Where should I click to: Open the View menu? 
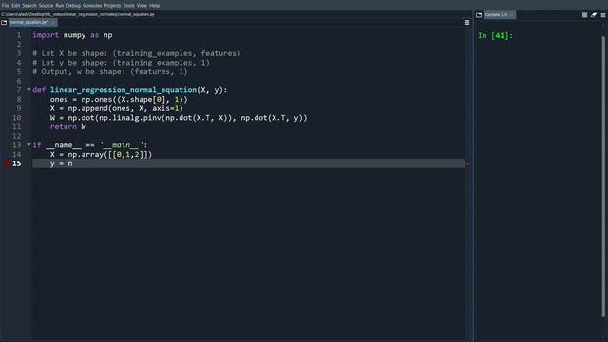(142, 6)
